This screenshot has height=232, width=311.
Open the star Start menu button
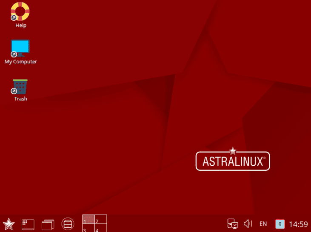[x=9, y=224]
